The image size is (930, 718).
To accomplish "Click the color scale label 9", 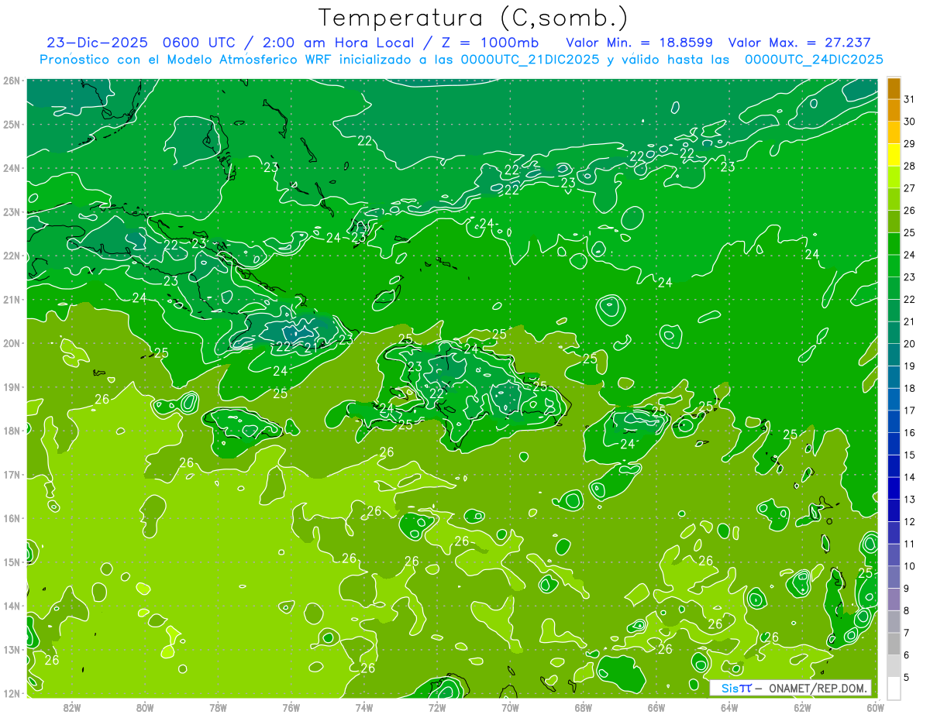I will [x=907, y=588].
